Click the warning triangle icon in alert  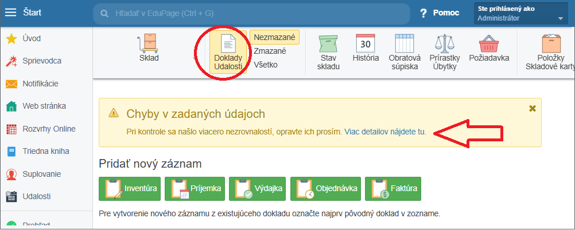pyautogui.click(x=114, y=113)
